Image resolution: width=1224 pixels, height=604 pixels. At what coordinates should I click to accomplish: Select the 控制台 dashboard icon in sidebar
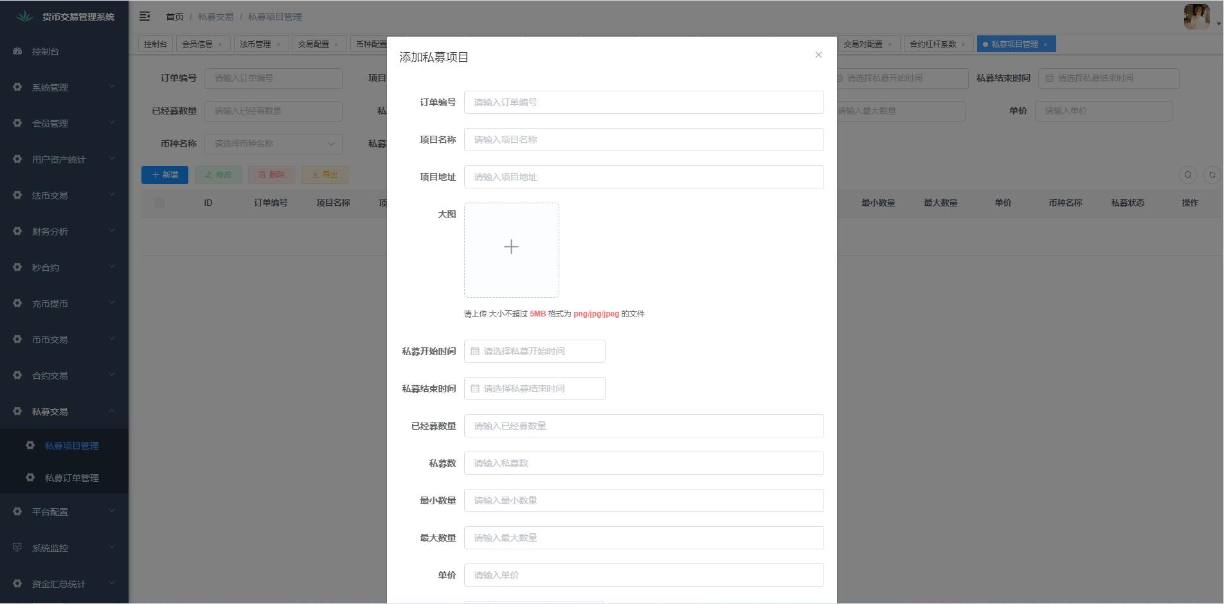(x=17, y=51)
